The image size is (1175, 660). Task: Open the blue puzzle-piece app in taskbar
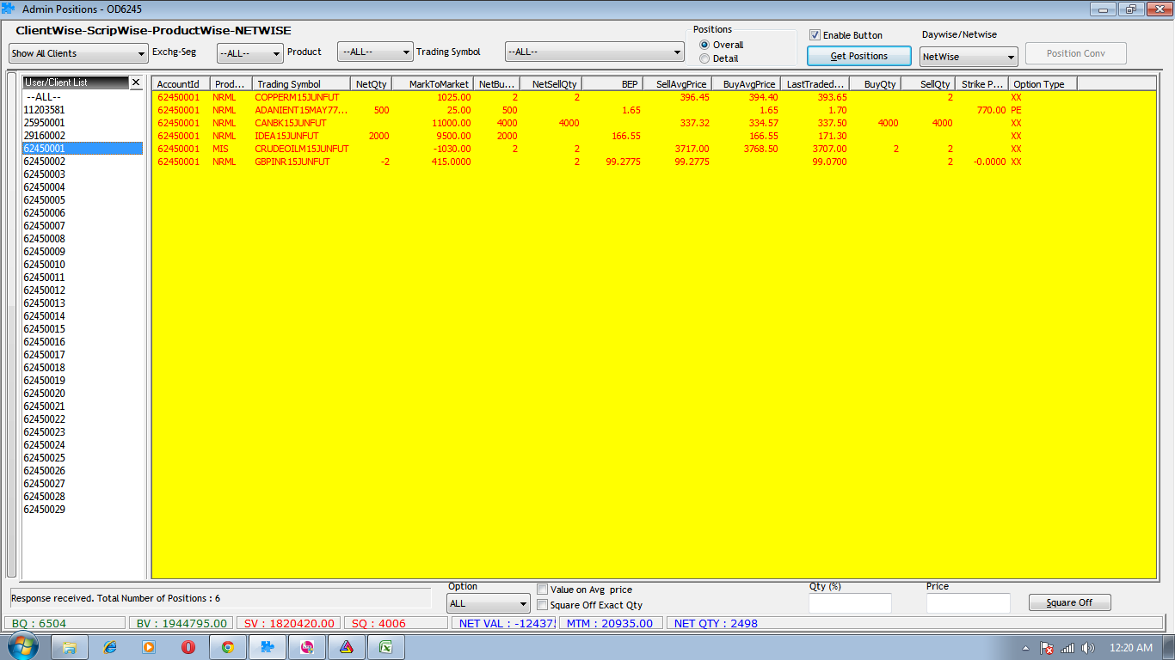click(267, 647)
